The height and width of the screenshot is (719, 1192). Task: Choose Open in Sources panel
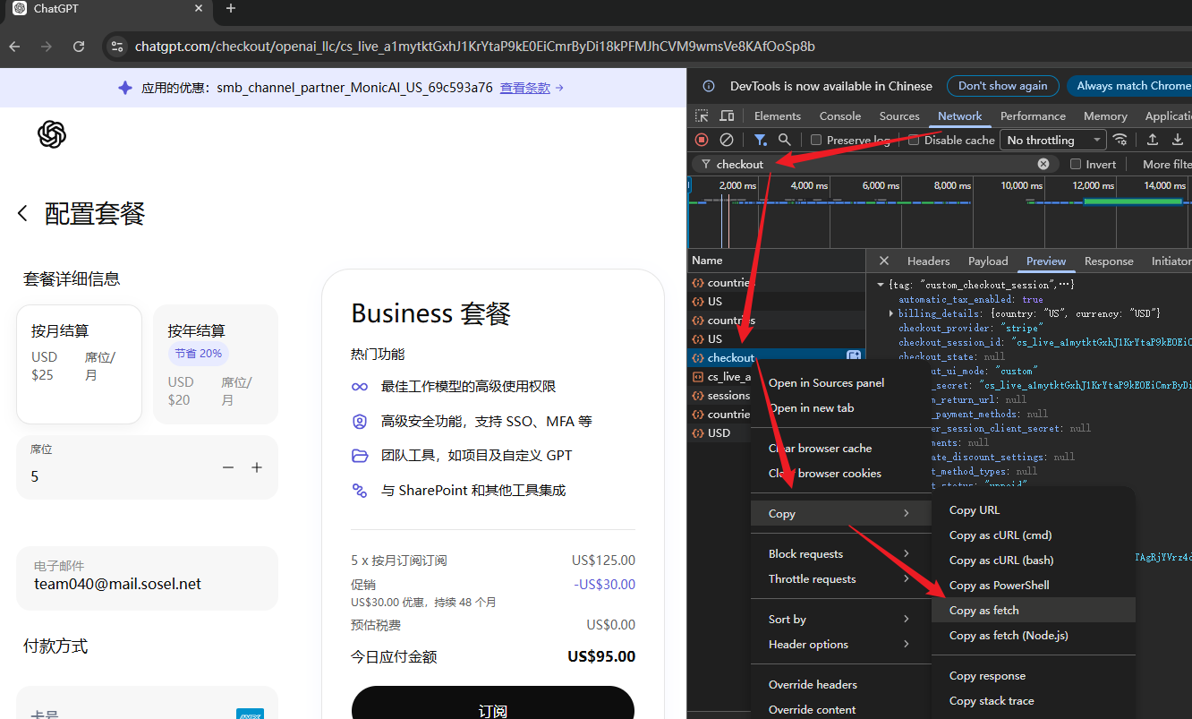[x=839, y=382]
